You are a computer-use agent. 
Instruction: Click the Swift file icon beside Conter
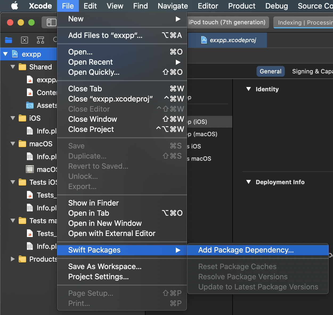tap(30, 92)
